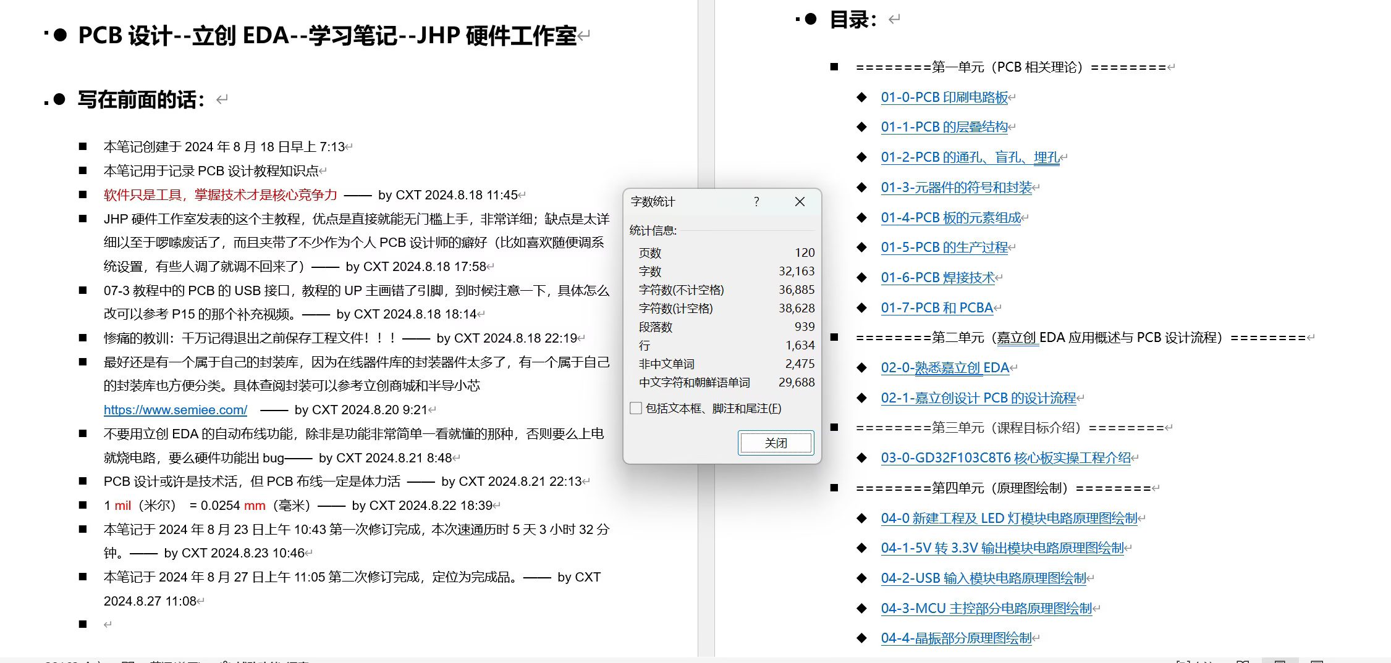This screenshot has height=663, width=1391.
Task: Follow the 01-7-PCB 和 PCBA link
Action: pos(937,307)
